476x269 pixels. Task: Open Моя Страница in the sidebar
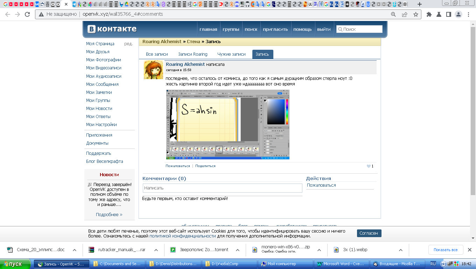100,44
